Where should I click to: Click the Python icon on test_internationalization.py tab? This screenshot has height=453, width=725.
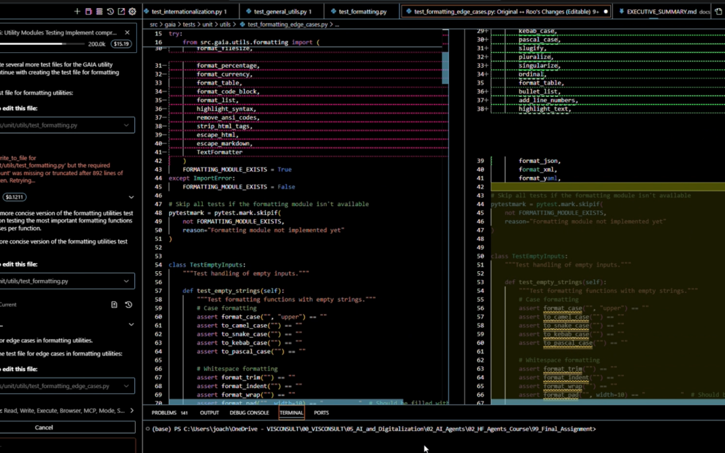click(146, 11)
